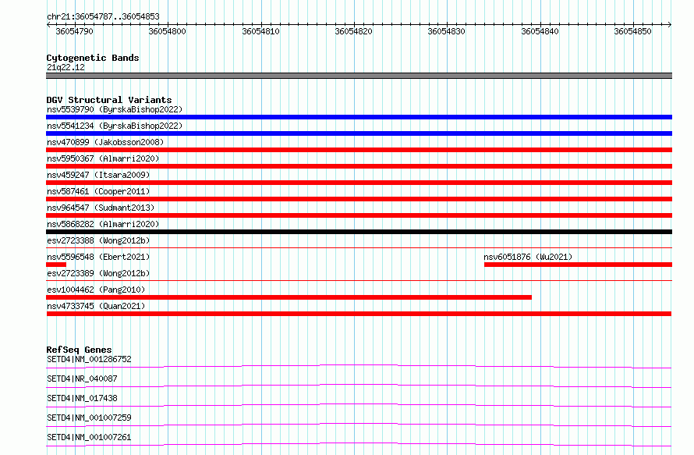Click ruler position 36054840

click(540, 31)
